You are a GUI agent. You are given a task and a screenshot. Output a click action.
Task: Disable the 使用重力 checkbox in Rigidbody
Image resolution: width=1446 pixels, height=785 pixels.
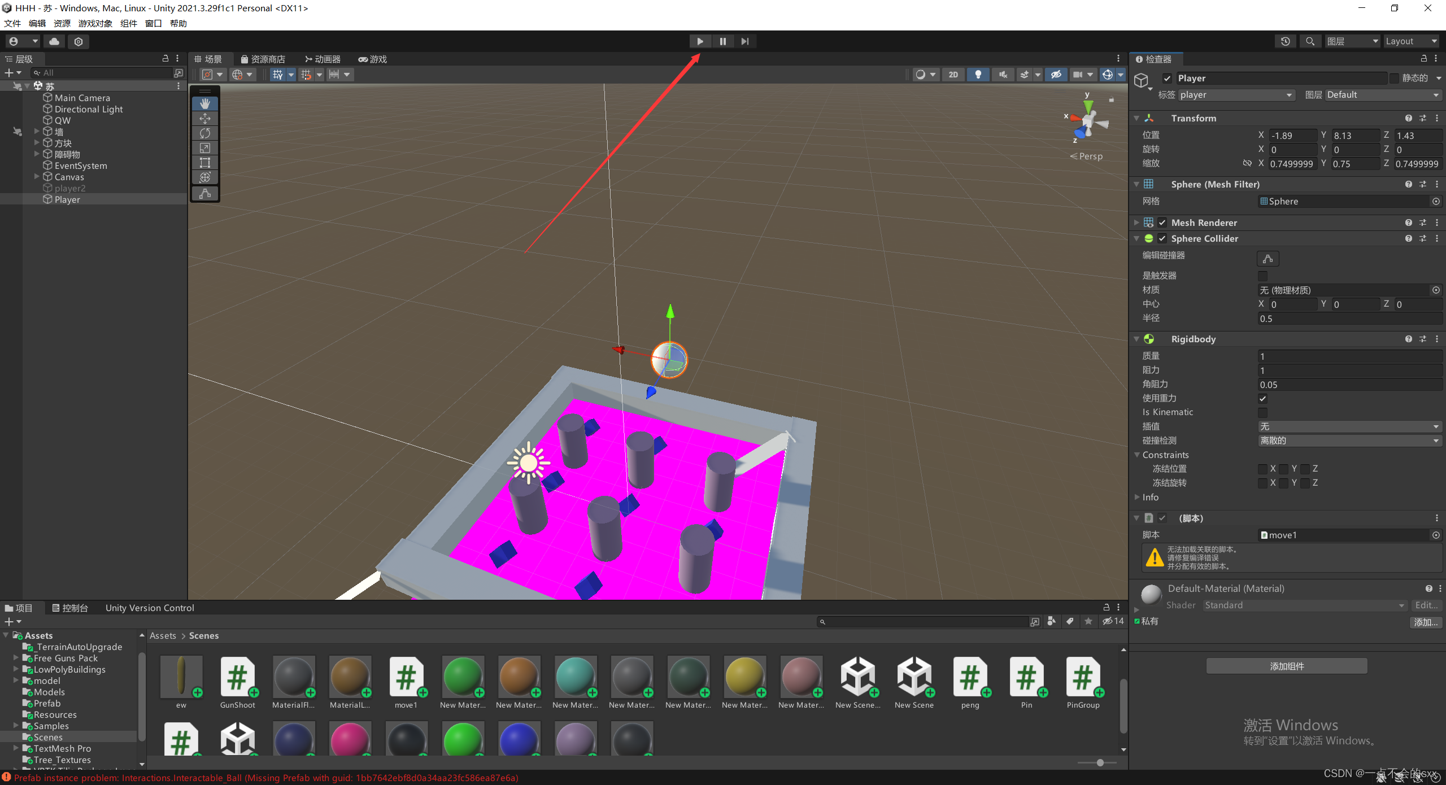pyautogui.click(x=1263, y=398)
